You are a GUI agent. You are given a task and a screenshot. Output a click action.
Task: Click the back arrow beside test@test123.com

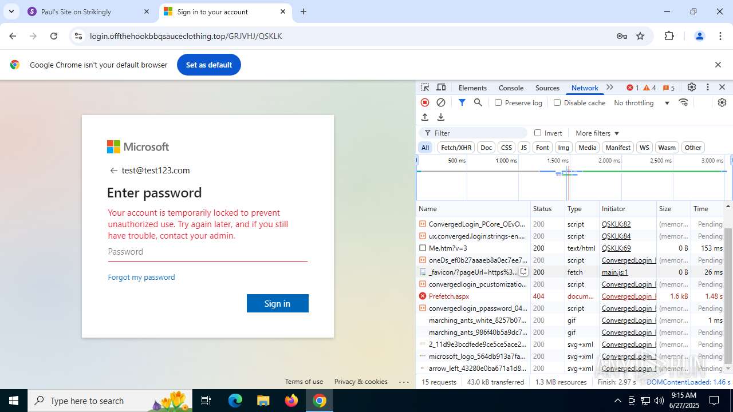tap(113, 171)
